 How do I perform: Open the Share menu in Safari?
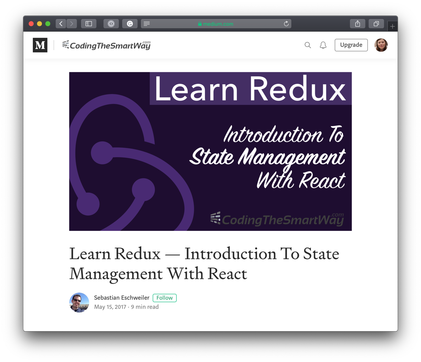[x=358, y=24]
